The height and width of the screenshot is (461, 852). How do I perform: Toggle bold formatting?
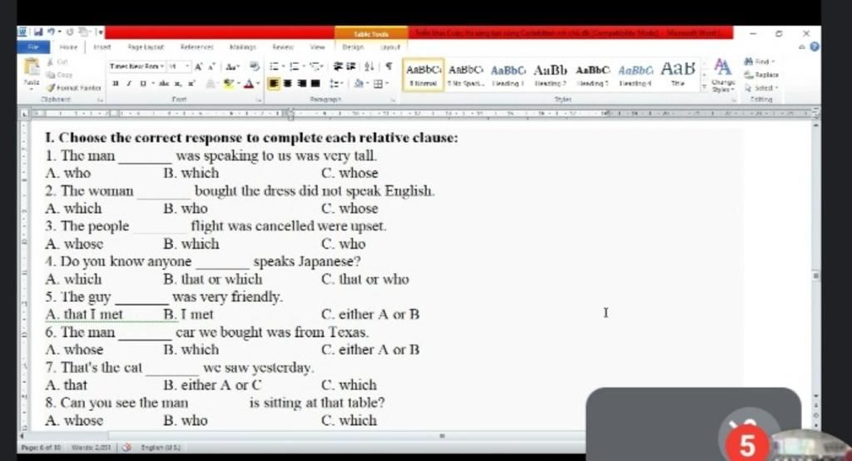tap(115, 84)
